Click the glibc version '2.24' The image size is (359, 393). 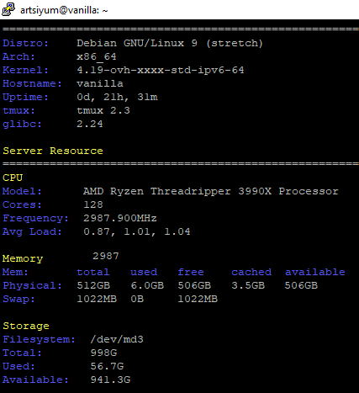tap(90, 124)
